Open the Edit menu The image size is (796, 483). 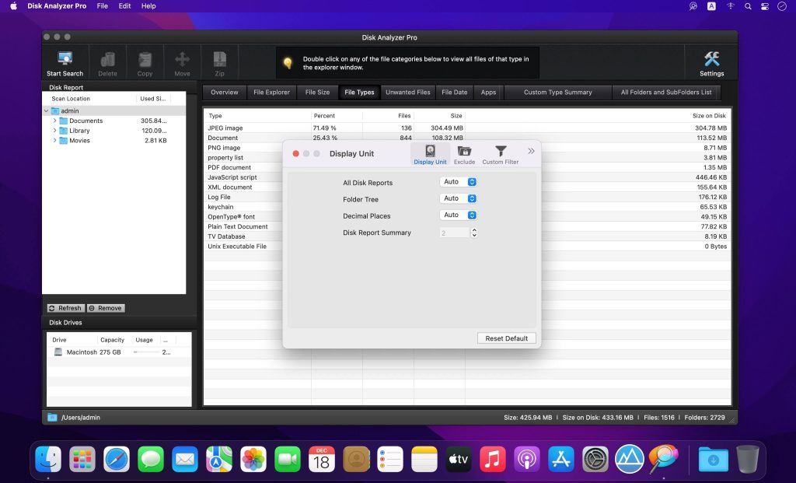(x=124, y=6)
